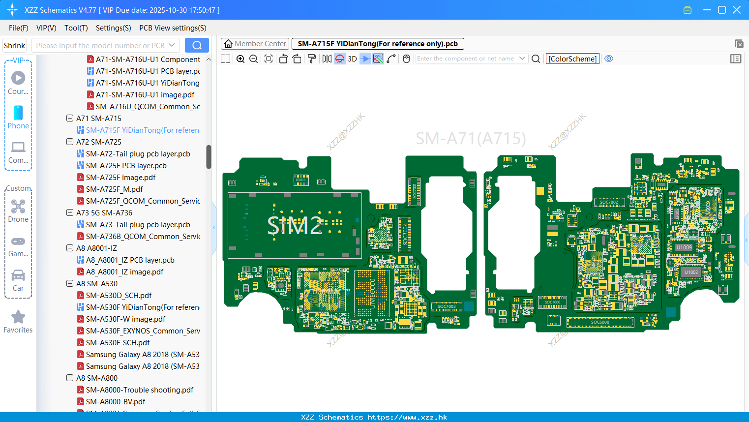
Task: Switch to 3D view
Action: pyautogui.click(x=352, y=59)
